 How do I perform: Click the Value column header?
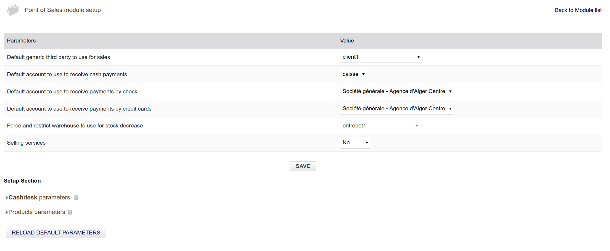click(x=347, y=41)
